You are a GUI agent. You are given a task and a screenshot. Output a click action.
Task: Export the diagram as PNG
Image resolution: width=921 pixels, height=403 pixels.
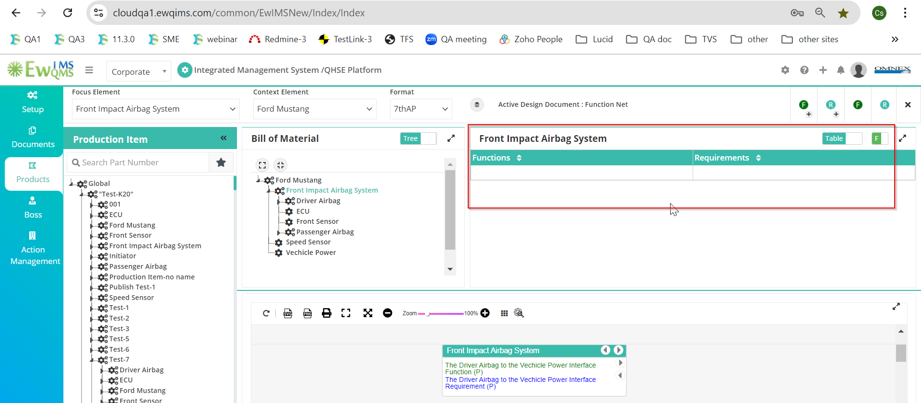(x=307, y=313)
